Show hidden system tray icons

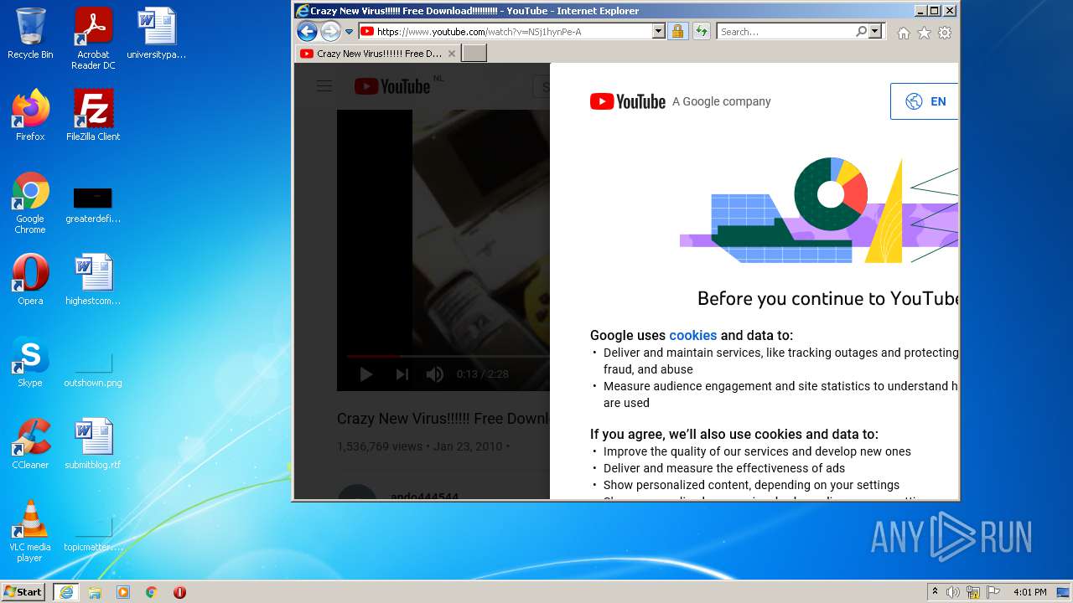(x=935, y=591)
